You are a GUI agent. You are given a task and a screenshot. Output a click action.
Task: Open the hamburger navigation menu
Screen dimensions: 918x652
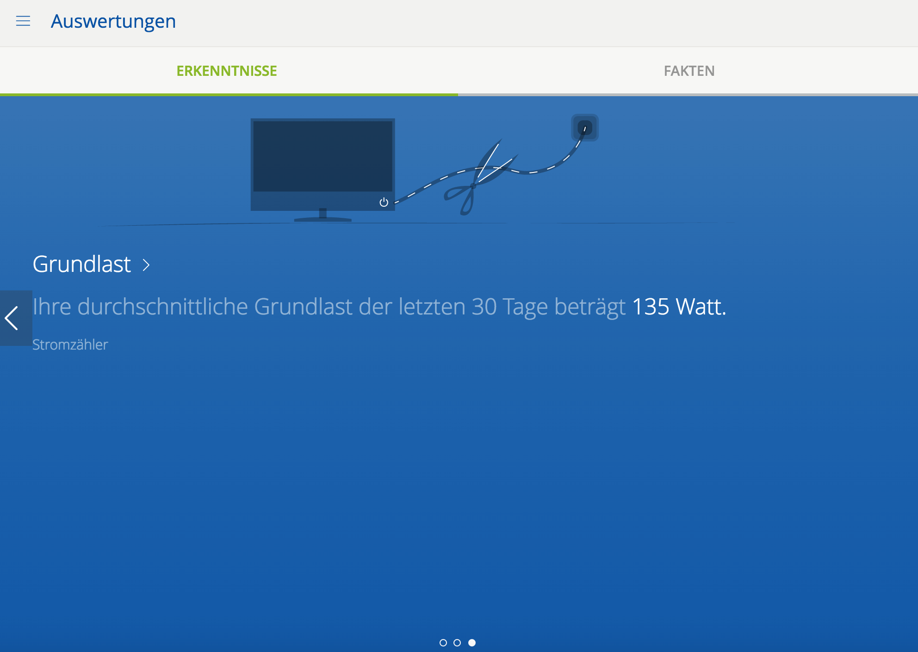coord(23,21)
